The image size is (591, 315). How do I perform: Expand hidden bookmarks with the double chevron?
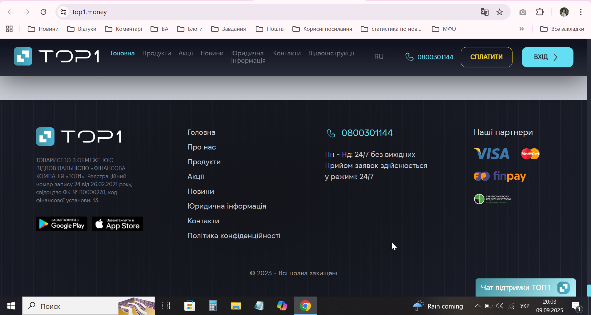pyautogui.click(x=521, y=29)
